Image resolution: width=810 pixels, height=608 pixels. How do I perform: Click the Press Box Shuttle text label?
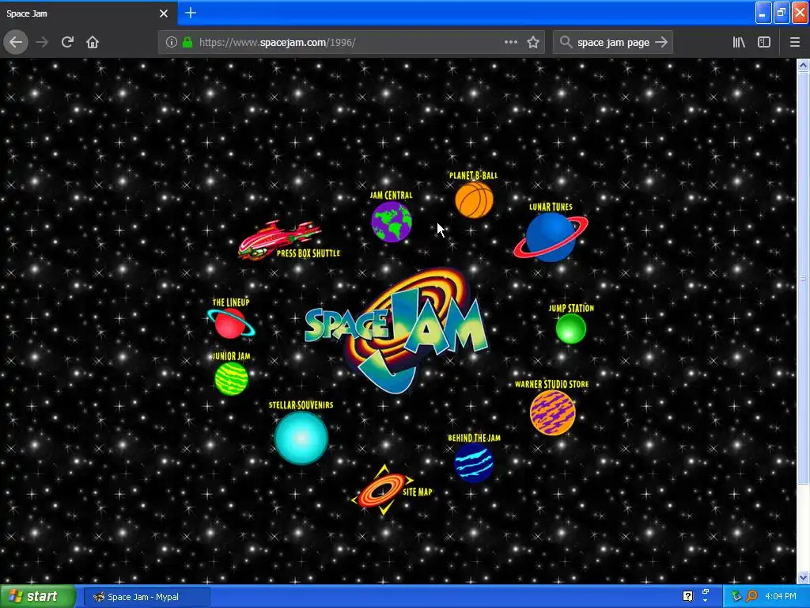[308, 253]
